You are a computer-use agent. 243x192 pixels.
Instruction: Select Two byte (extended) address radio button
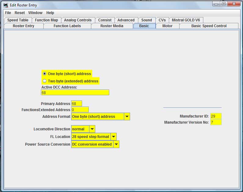pos(45,81)
